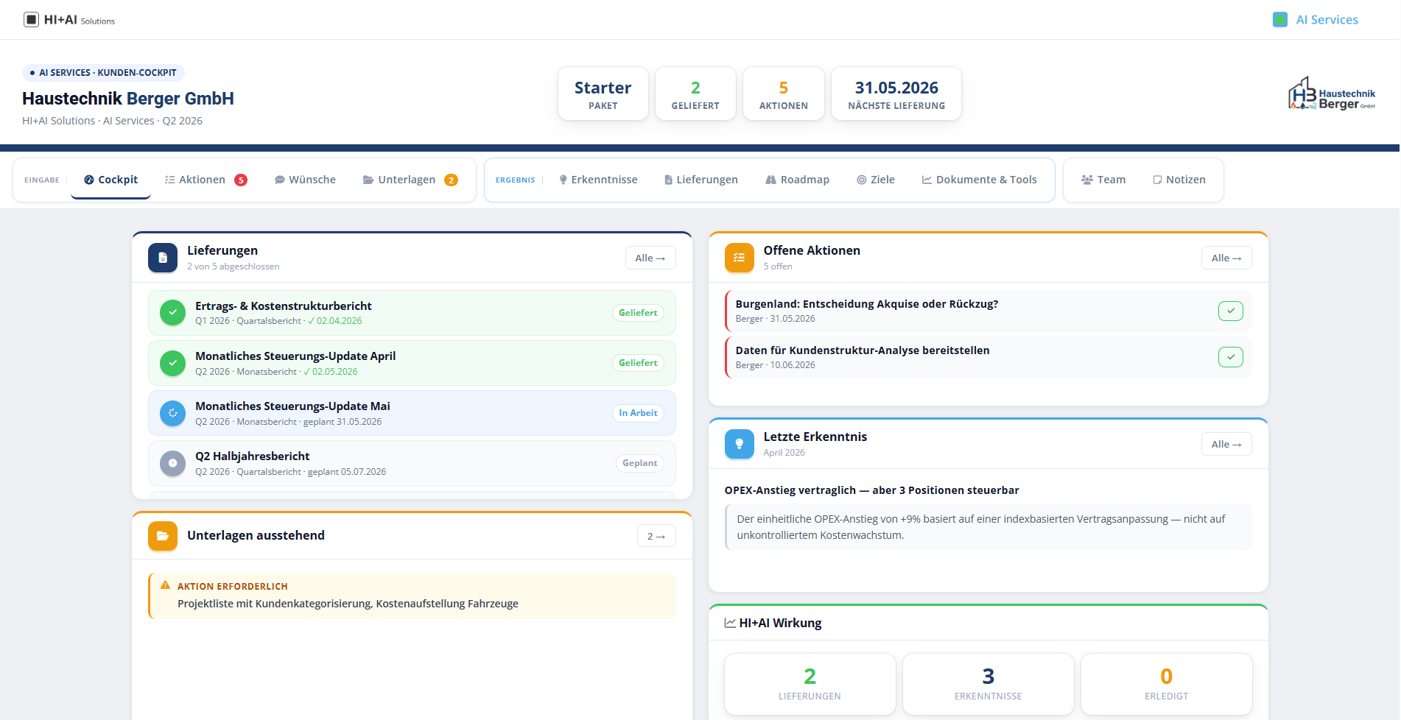Mark Burgenland decision action as done
The height and width of the screenshot is (720, 1401).
1230,311
